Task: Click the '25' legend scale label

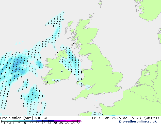Action: [x=49, y=123]
